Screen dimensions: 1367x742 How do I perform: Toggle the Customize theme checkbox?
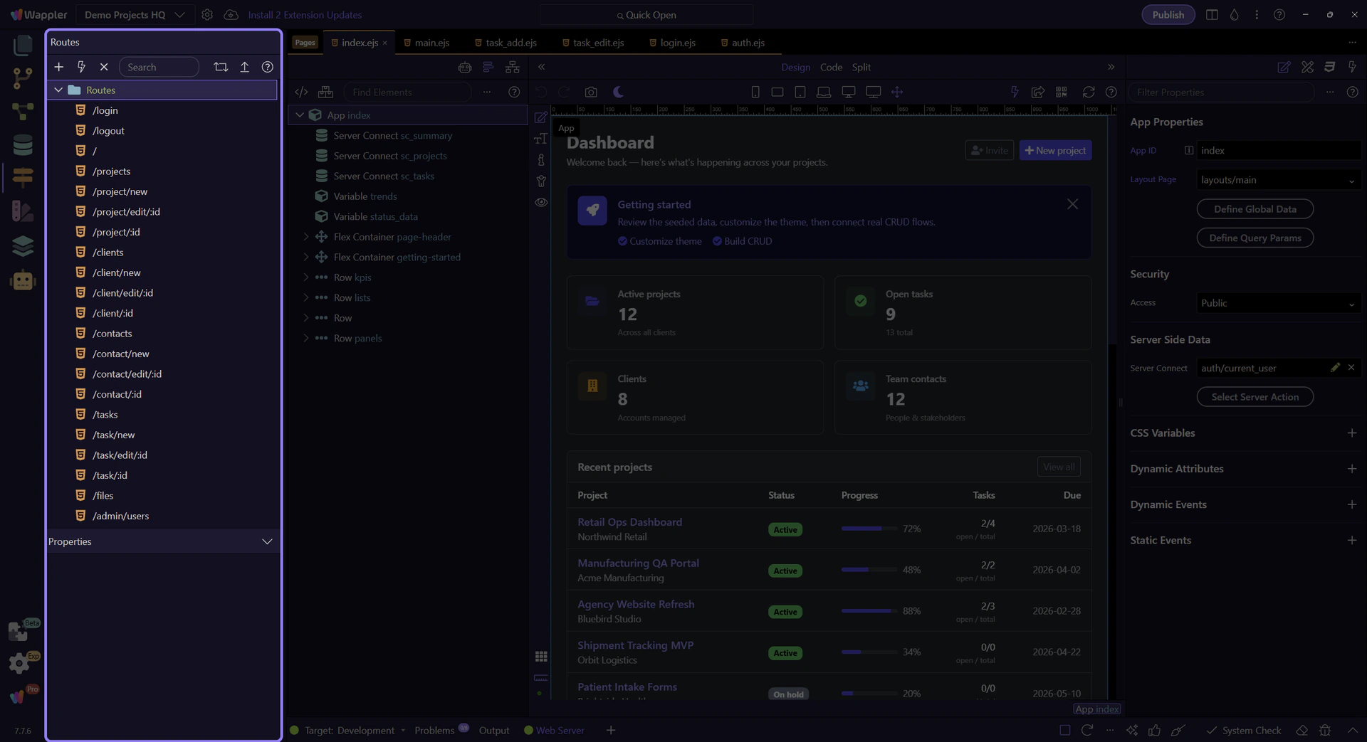tap(623, 241)
